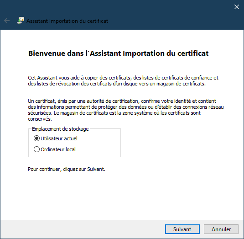
Task: Click the paragraph starting "Cet Assistant vous aide"
Action: pyautogui.click(x=123, y=80)
